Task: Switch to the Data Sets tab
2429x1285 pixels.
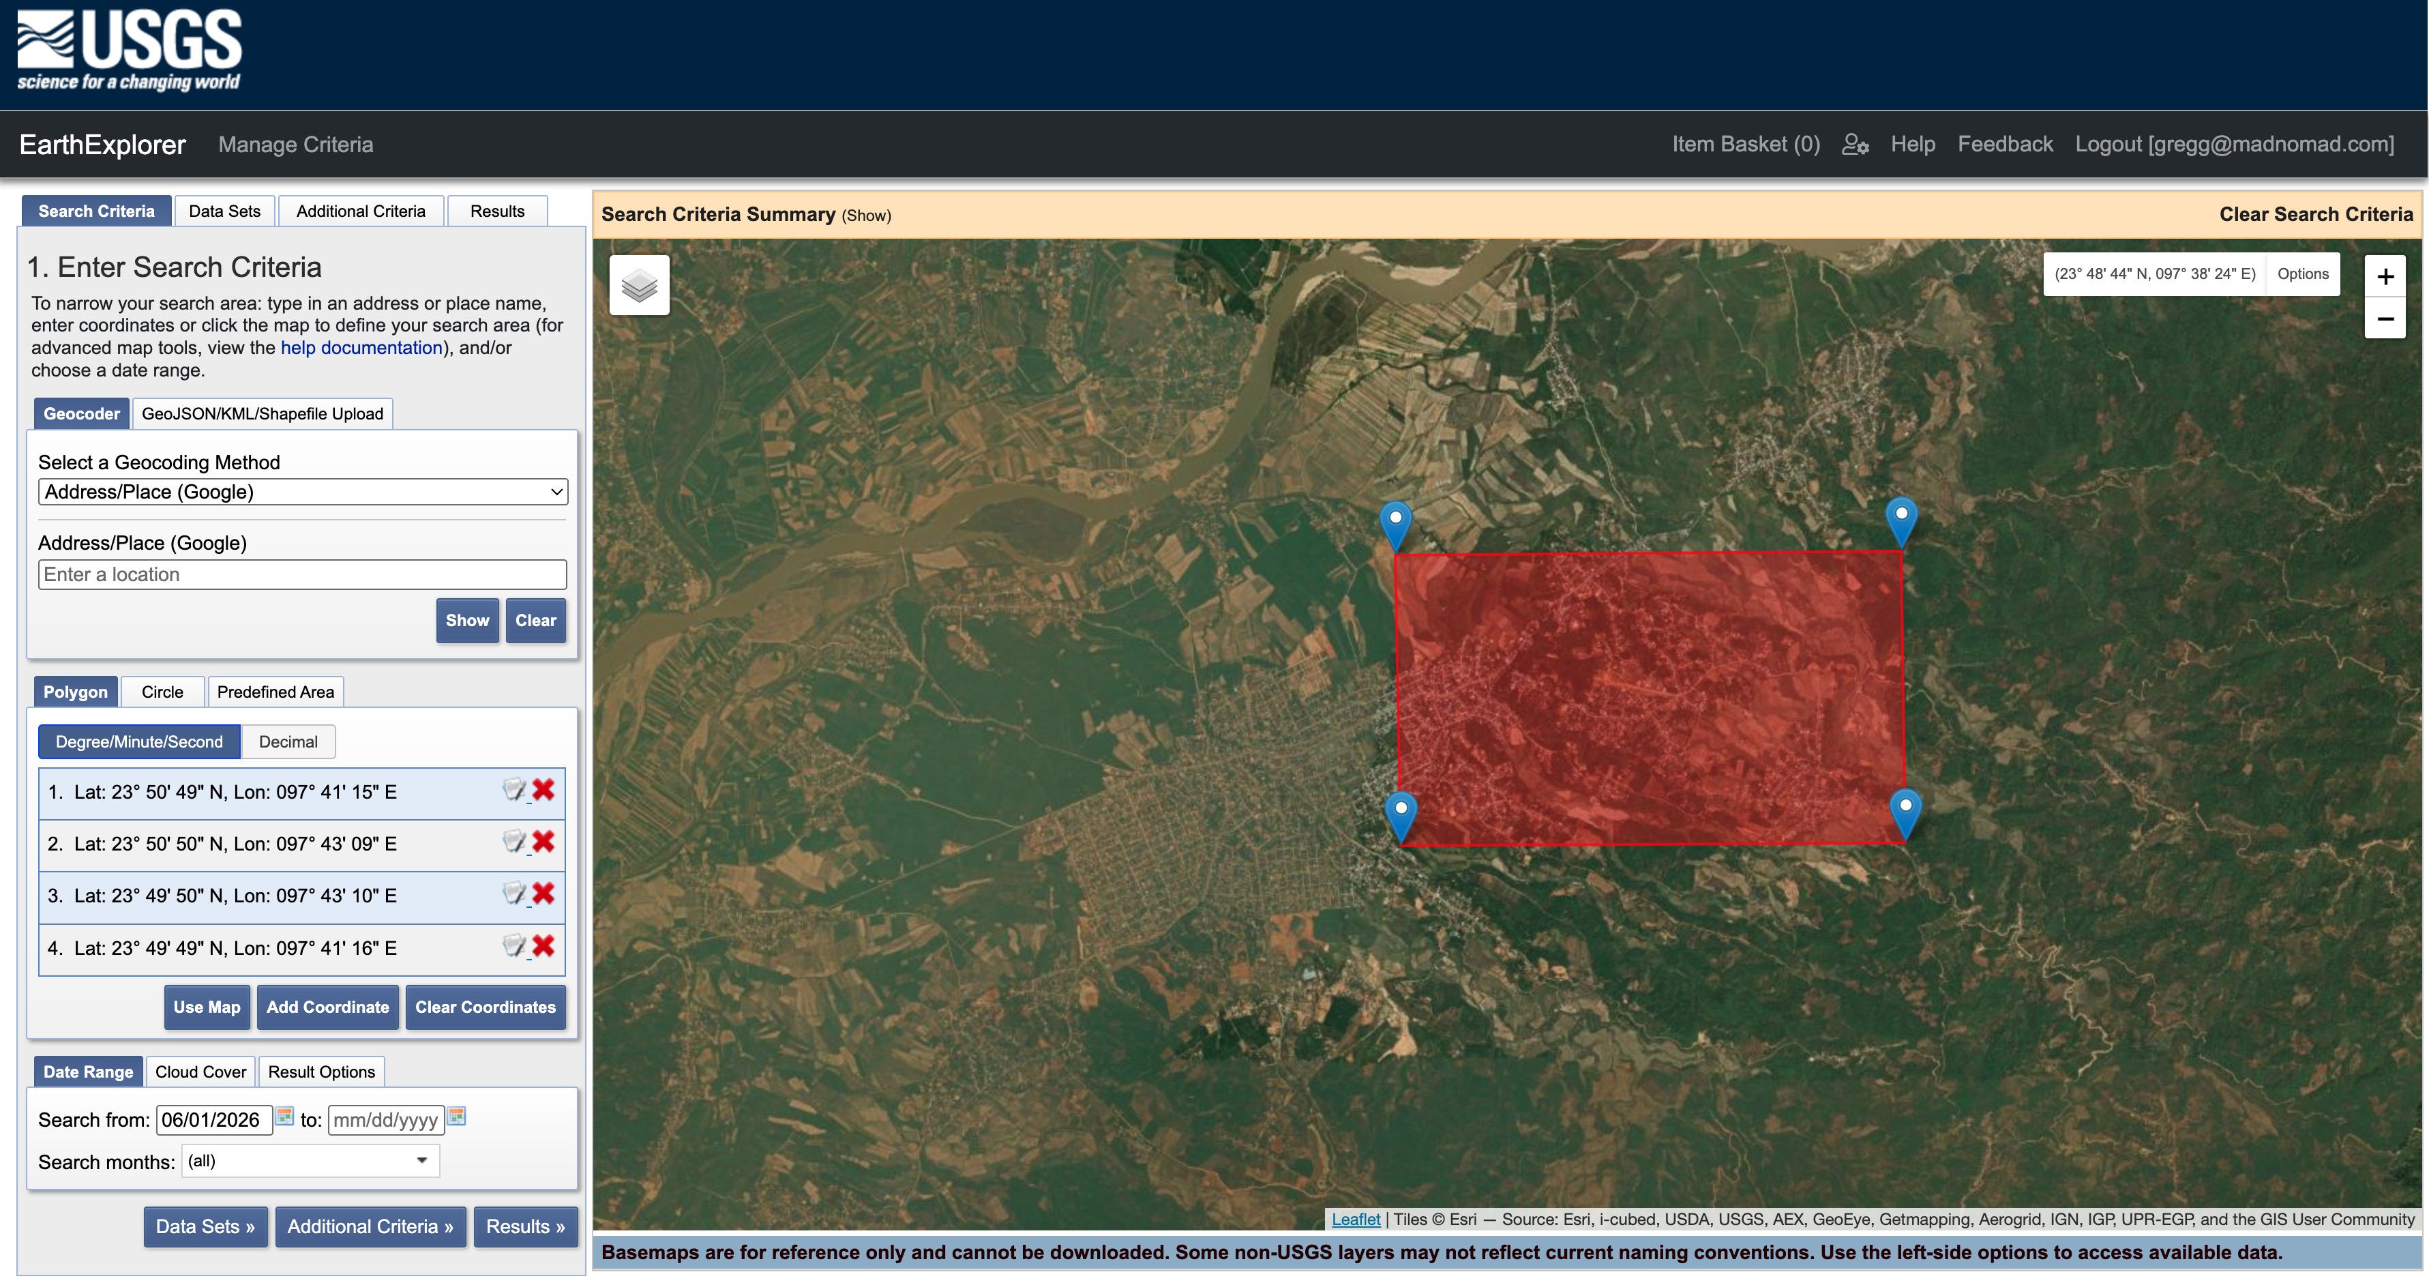Action: point(224,211)
